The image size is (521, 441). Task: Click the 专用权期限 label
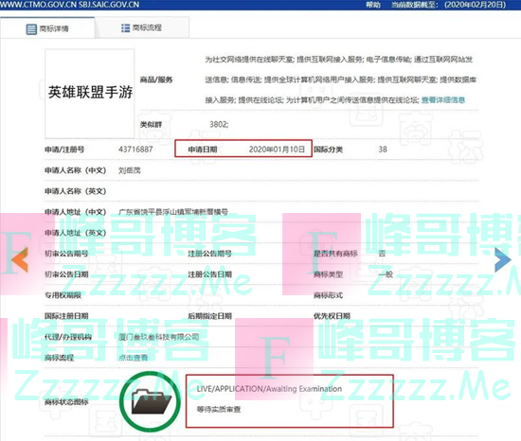point(63,295)
